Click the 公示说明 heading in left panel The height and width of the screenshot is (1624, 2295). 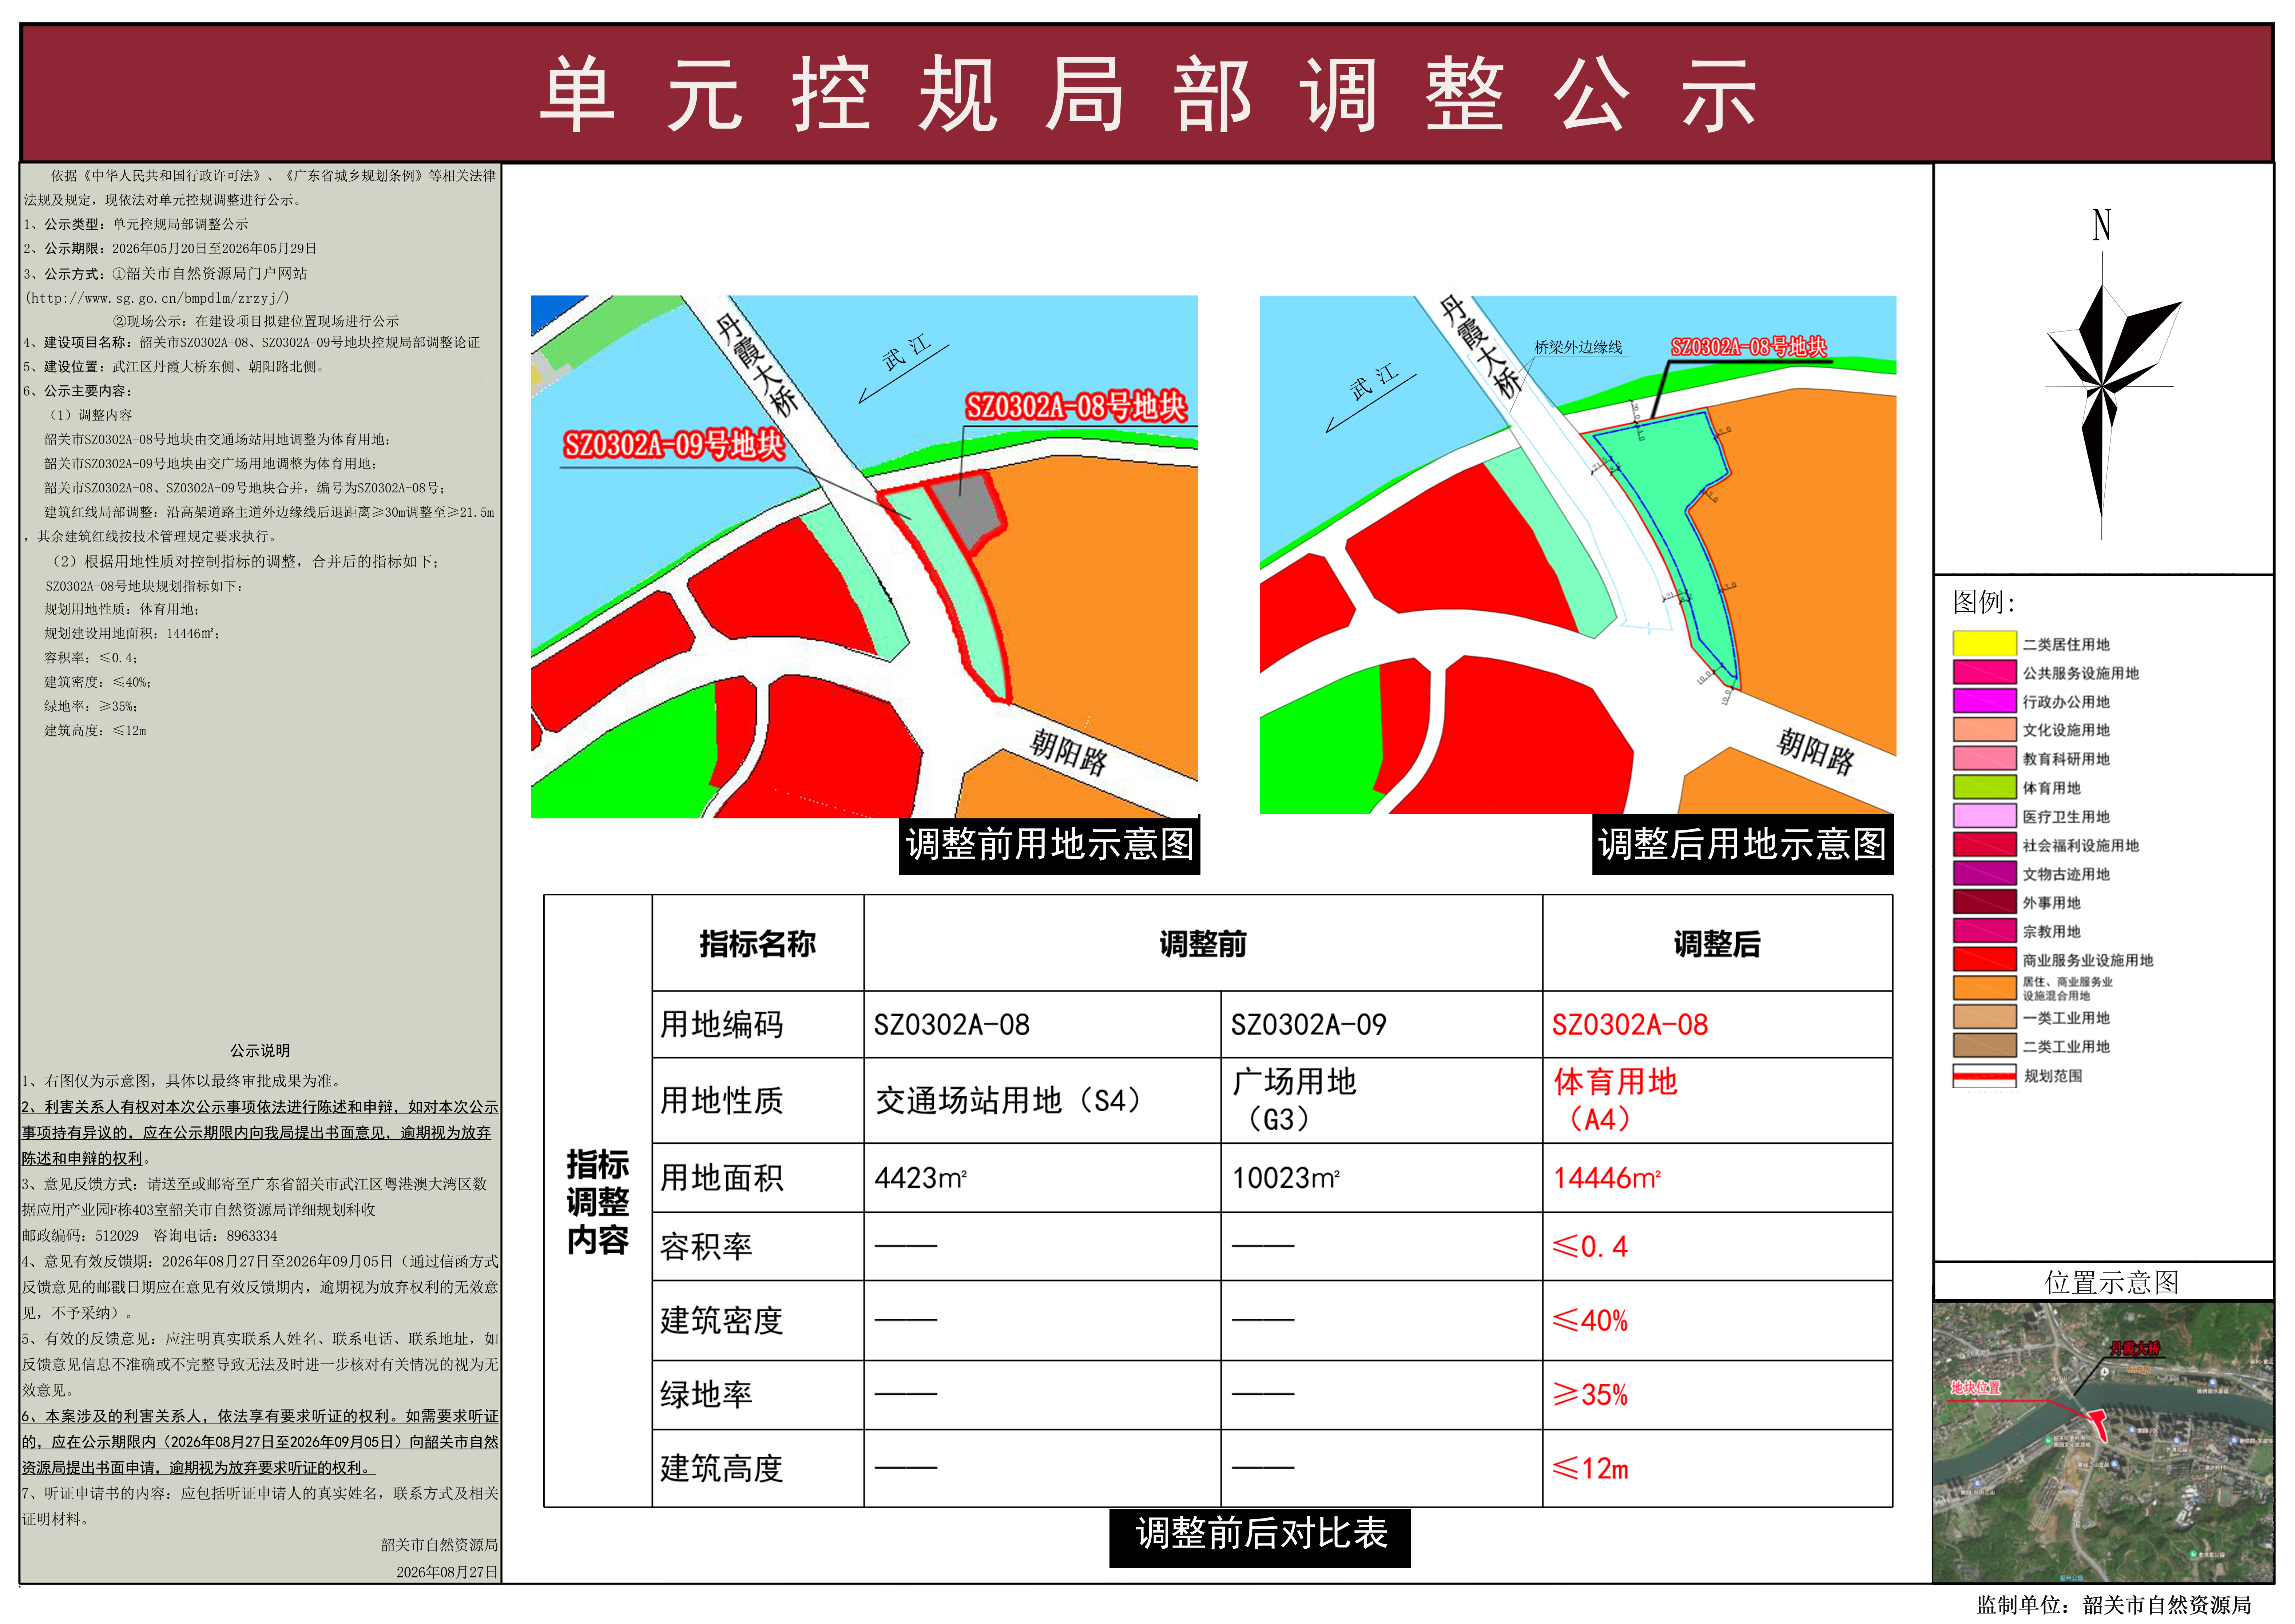(260, 1051)
